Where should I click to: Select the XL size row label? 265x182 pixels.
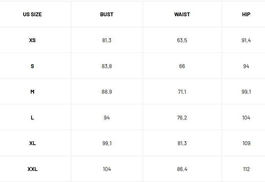pos(33,143)
